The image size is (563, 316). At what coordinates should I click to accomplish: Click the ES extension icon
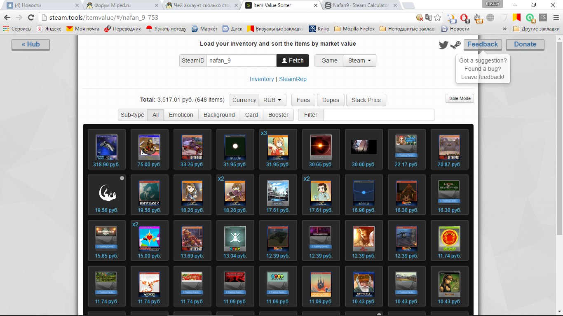[x=543, y=17]
